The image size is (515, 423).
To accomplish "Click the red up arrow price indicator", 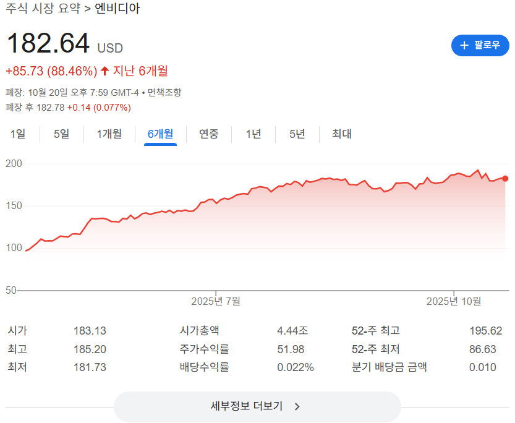I will click(x=104, y=71).
